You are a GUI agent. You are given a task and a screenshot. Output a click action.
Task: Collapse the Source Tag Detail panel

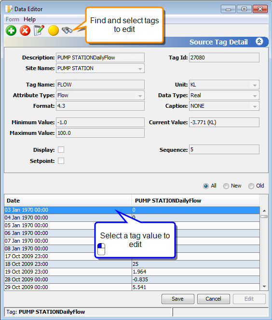(x=259, y=42)
